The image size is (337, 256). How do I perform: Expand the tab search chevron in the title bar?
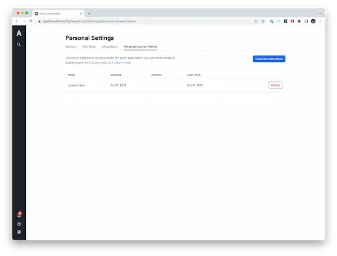point(320,13)
